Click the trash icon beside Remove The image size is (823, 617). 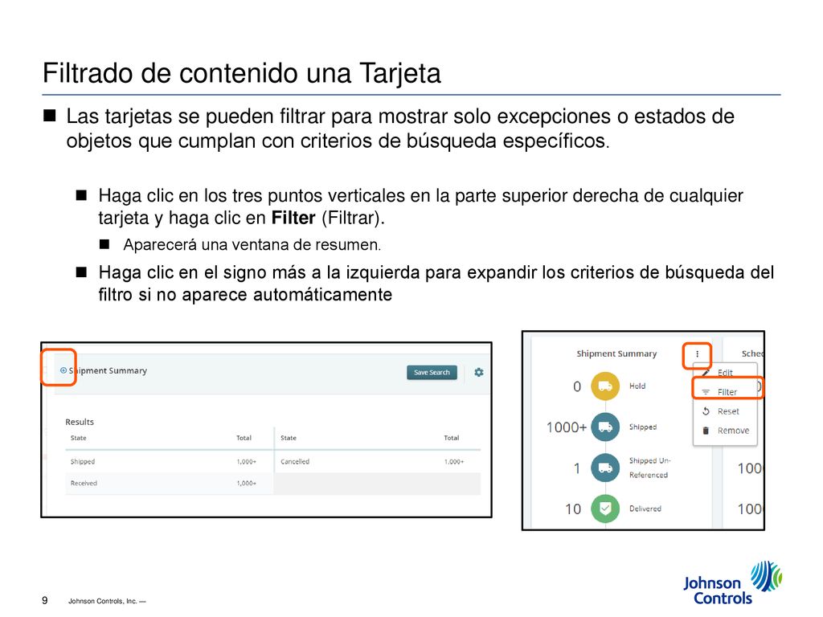(706, 431)
